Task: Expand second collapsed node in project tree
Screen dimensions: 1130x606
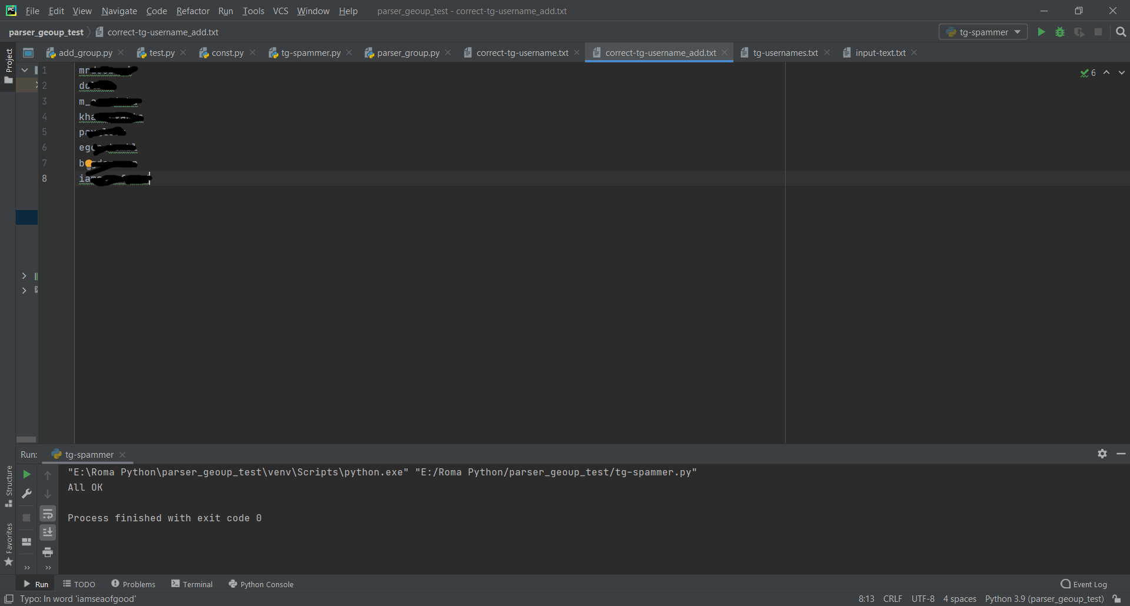Action: [24, 291]
